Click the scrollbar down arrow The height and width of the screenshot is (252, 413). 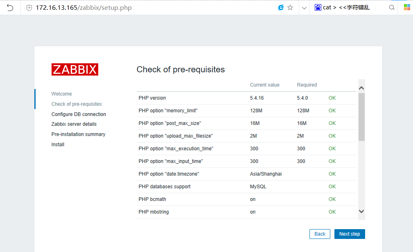[x=361, y=211]
